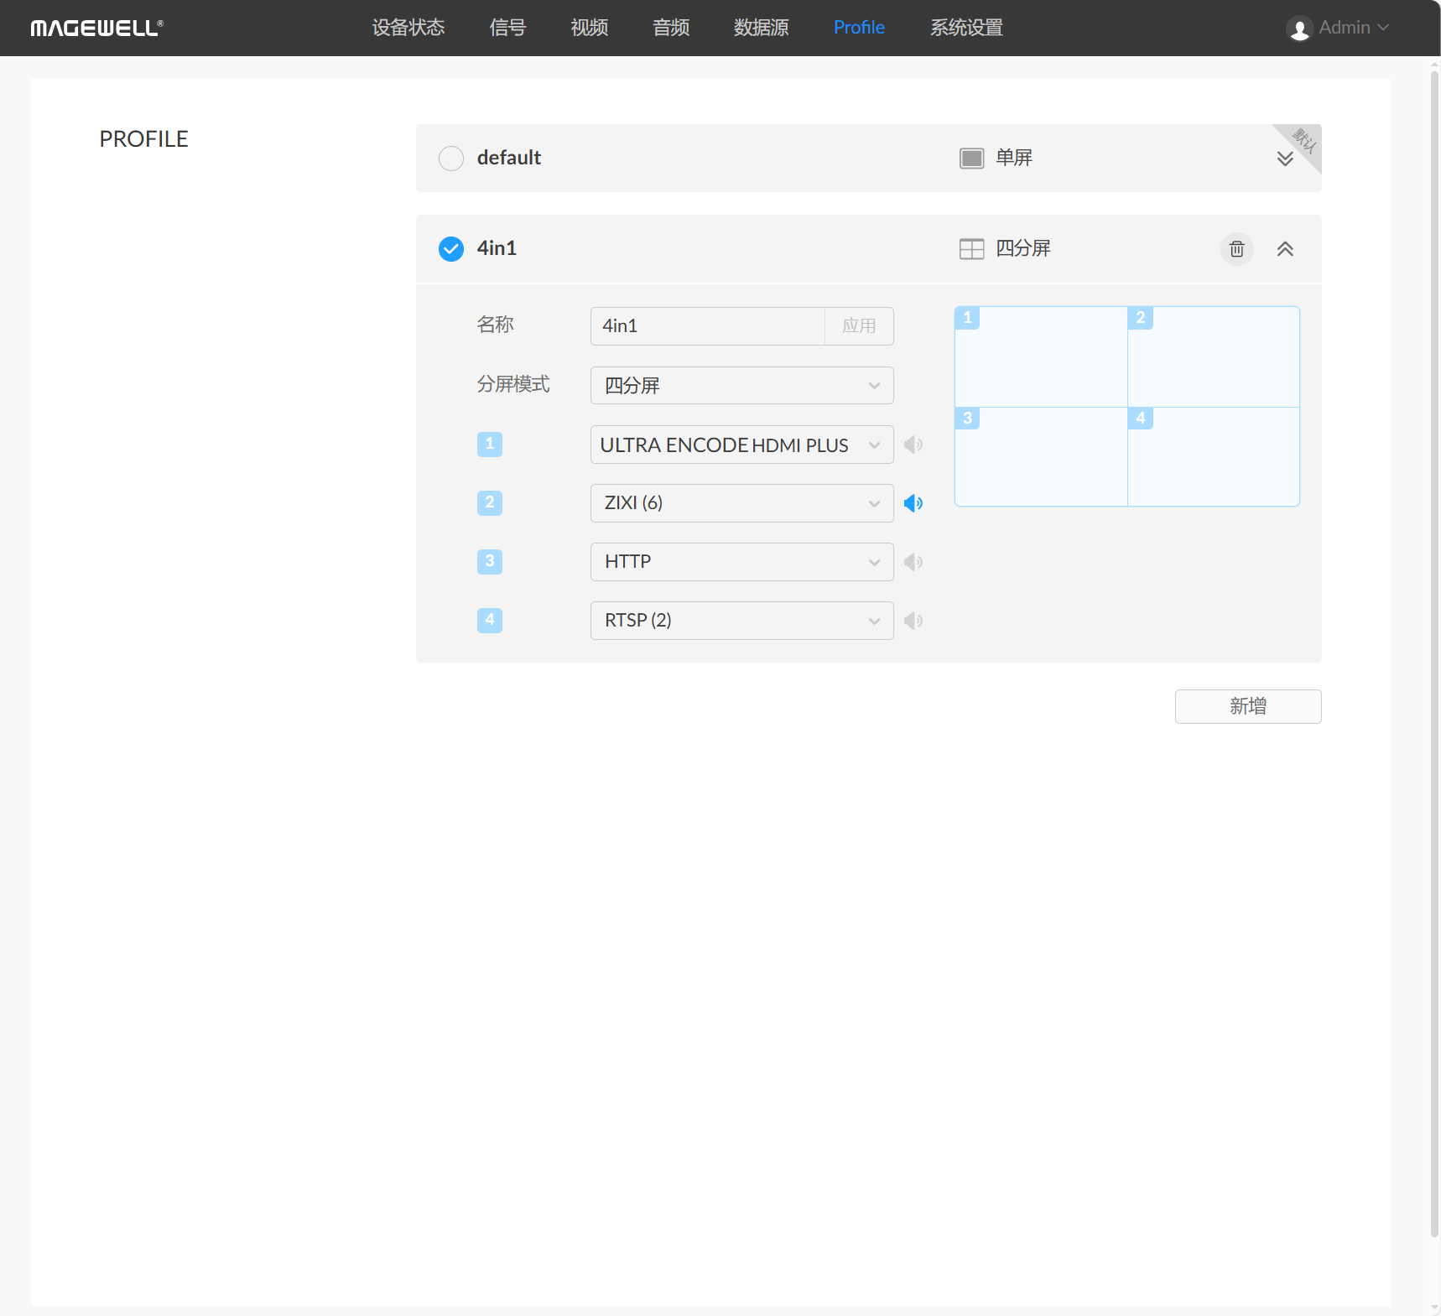Toggle the 4in1 profile checkmark
1441x1316 pixels.
tap(451, 249)
